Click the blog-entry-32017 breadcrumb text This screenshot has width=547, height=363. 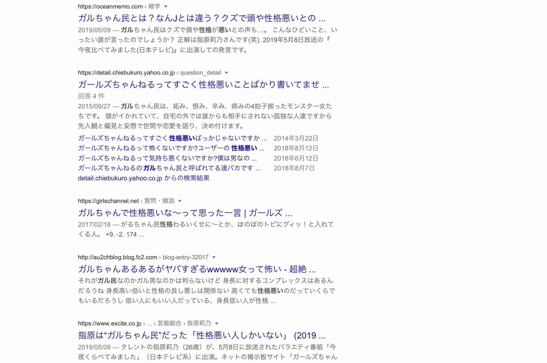[x=186, y=257]
